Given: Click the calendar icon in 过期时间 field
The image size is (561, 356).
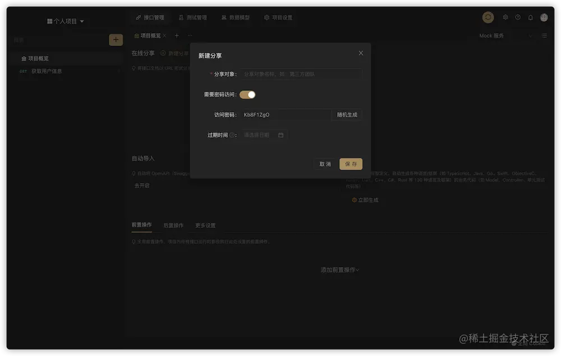Looking at the screenshot, I should pos(282,135).
